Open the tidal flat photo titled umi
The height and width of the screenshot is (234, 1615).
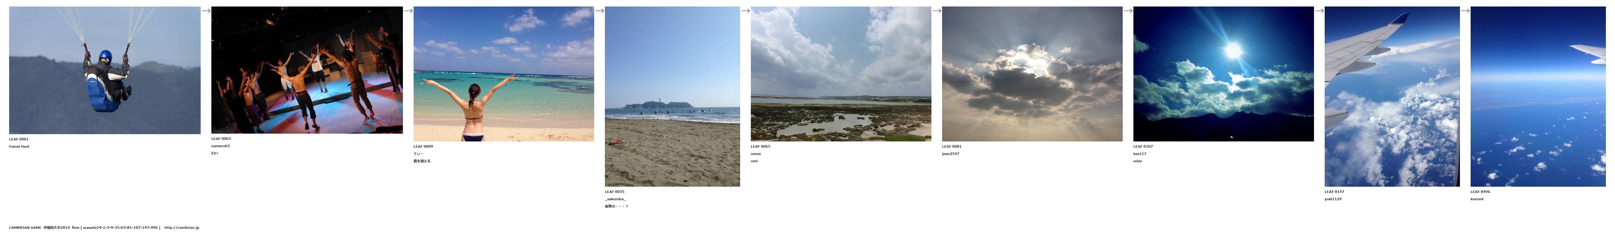point(841,74)
